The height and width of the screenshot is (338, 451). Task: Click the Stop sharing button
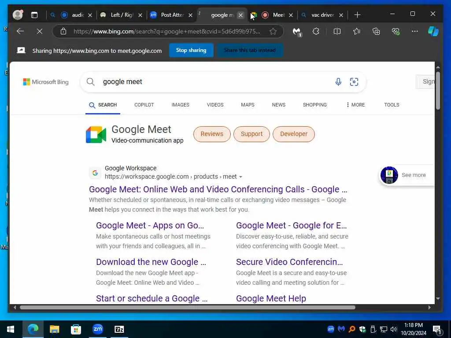(191, 50)
